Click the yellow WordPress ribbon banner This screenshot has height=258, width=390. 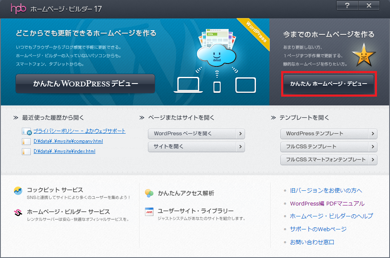254,33
